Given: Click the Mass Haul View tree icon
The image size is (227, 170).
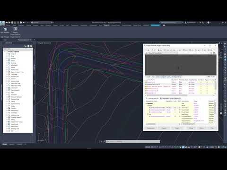Looking at the screenshot, I should pos(9,85).
